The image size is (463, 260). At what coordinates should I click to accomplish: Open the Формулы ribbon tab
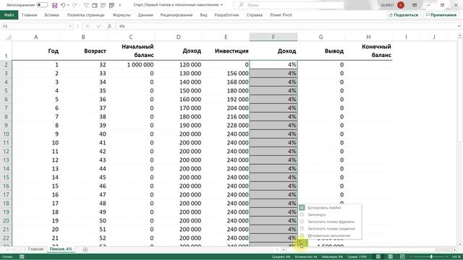click(122, 15)
